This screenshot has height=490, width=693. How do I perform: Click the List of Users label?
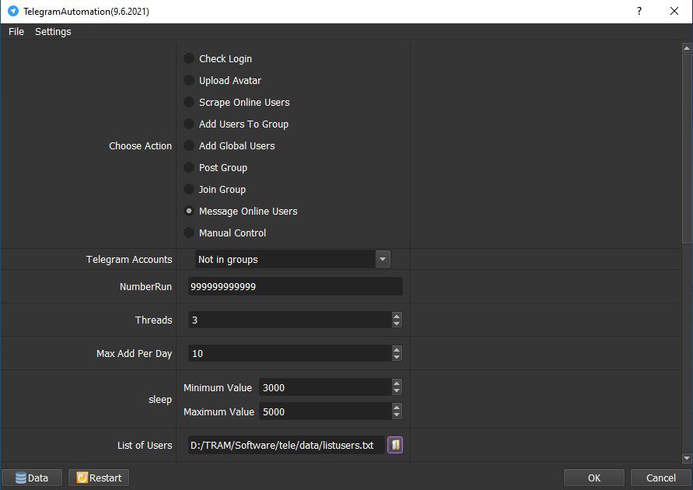145,446
